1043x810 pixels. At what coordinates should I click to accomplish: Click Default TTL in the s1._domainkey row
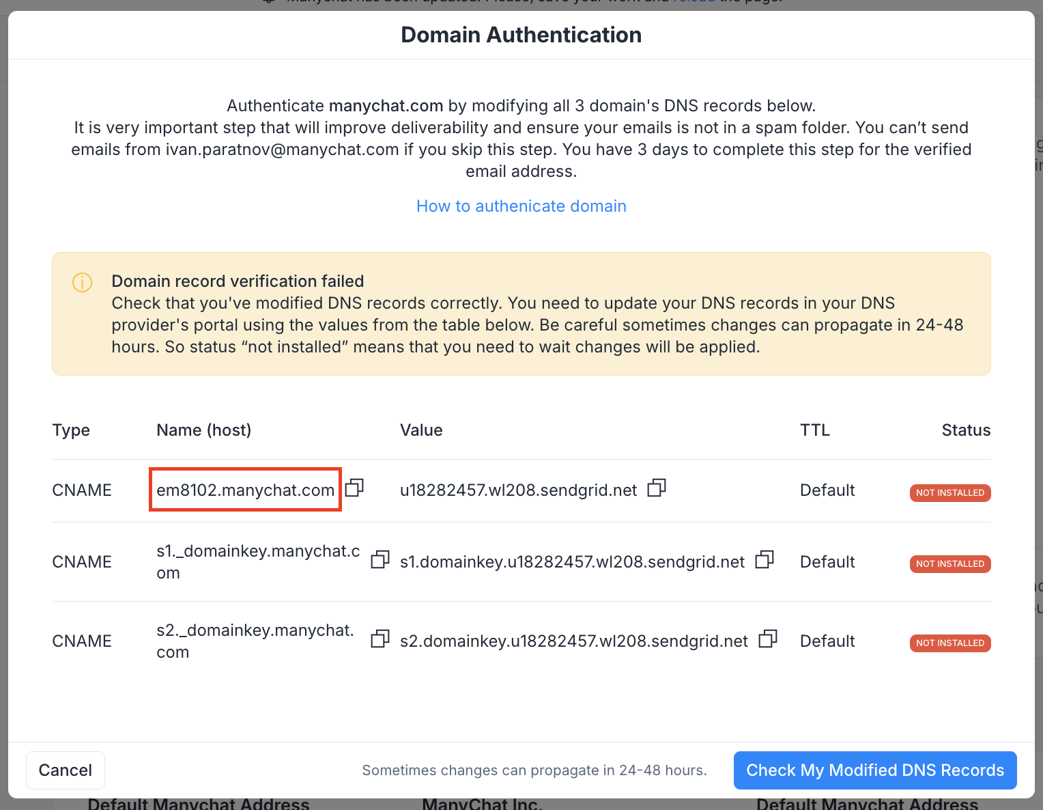(x=827, y=562)
